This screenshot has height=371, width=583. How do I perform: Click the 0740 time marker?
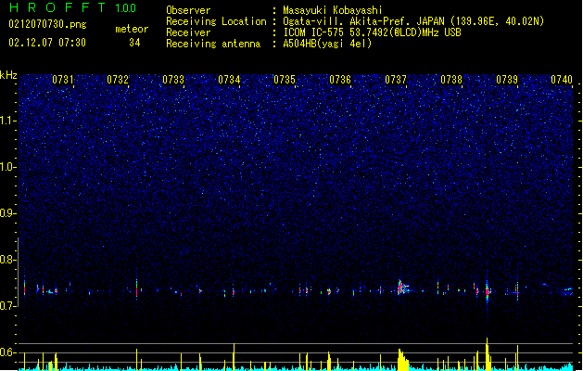click(x=562, y=80)
